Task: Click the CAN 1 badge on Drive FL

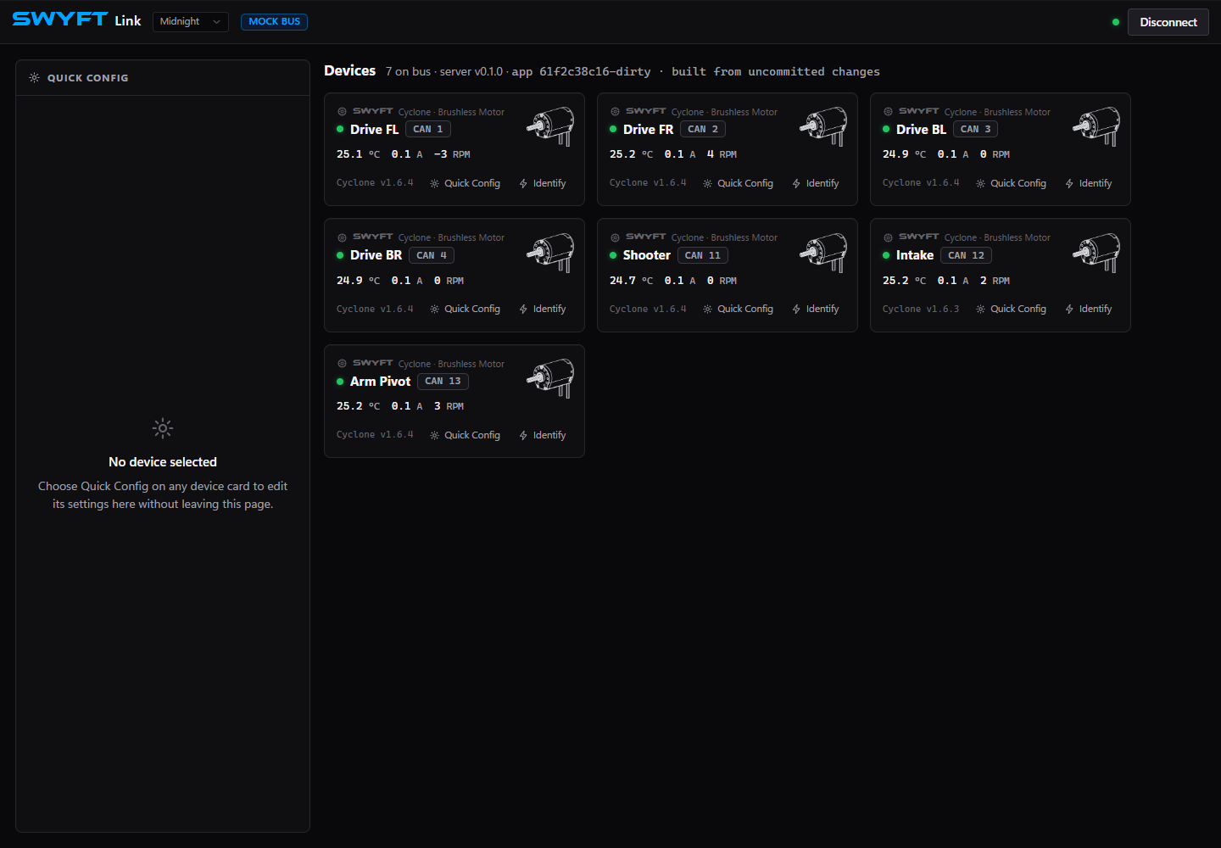Action: [x=428, y=129]
